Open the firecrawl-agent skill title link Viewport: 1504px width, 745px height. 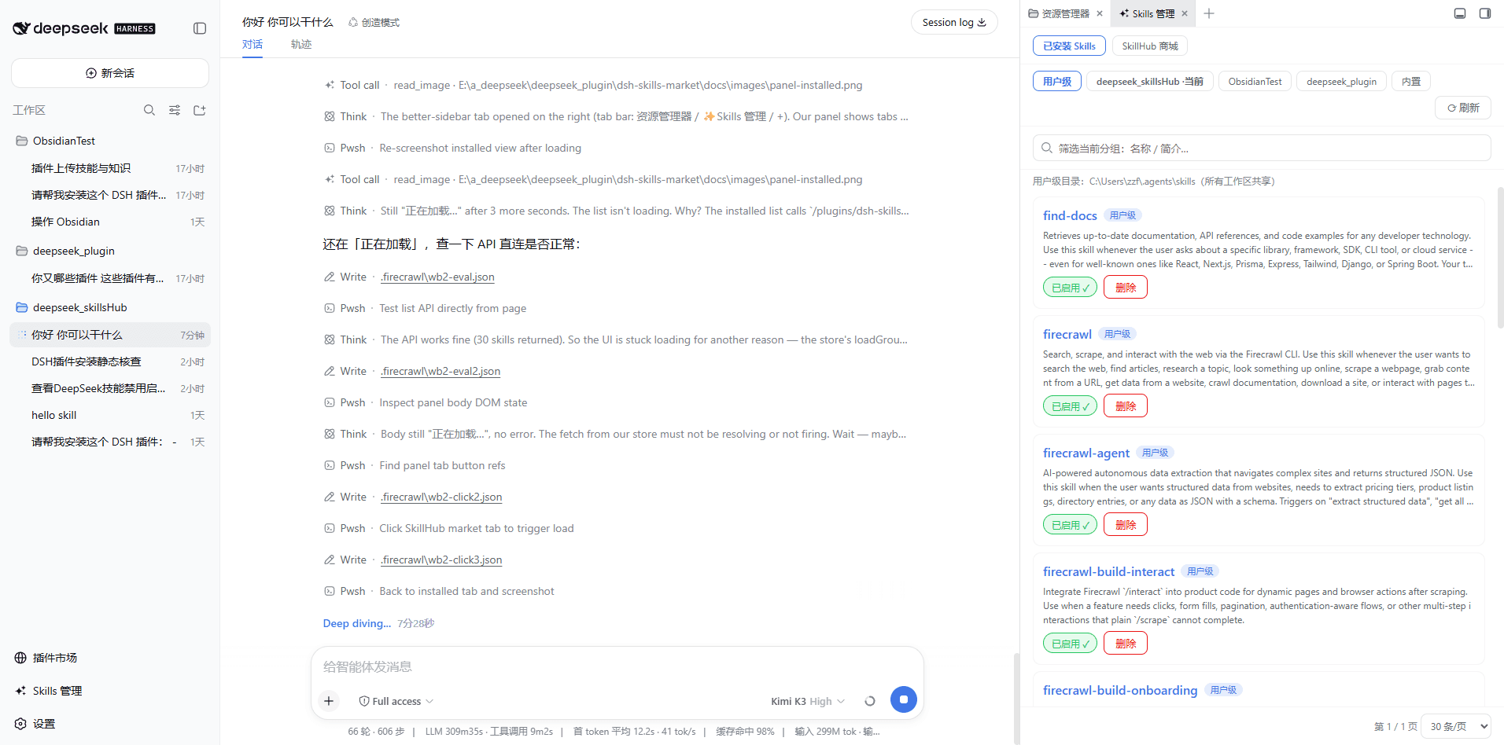pyautogui.click(x=1086, y=453)
